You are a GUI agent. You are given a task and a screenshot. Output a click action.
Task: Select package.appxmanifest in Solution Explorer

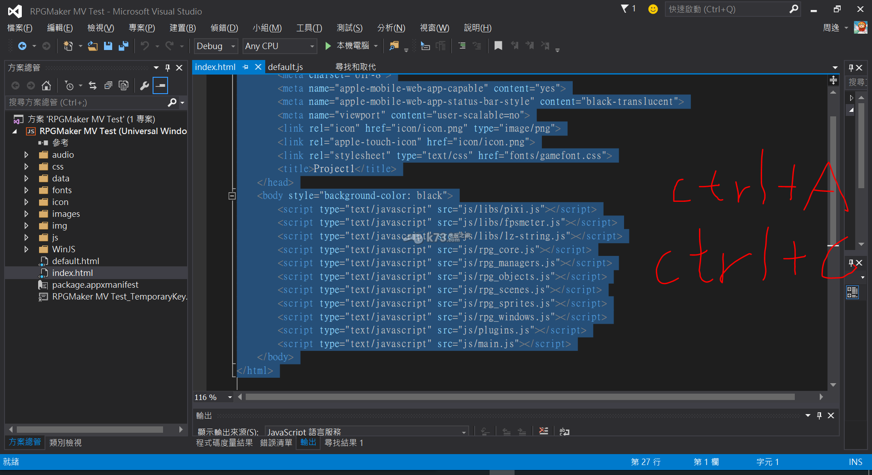[95, 285]
